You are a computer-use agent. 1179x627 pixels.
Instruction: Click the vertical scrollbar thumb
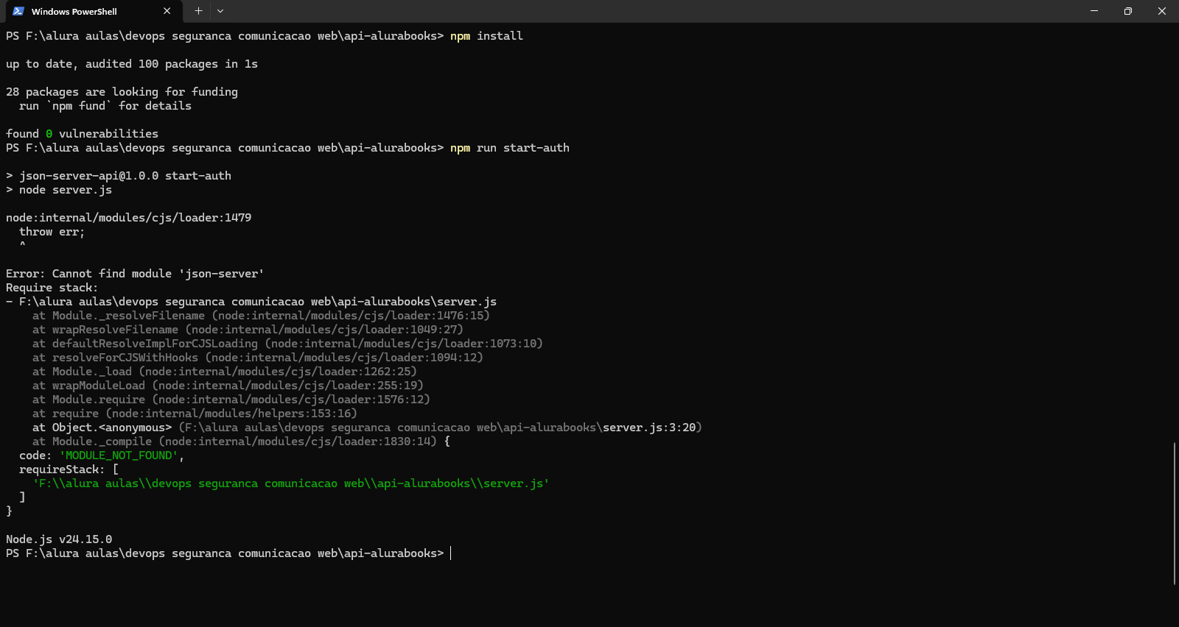pos(1175,513)
